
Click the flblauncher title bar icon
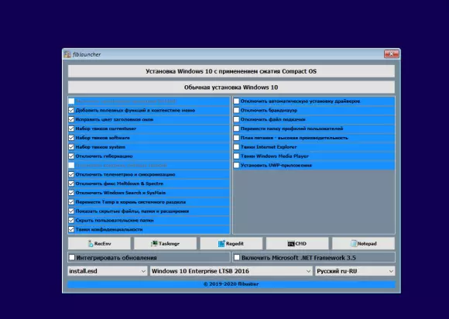67,54
